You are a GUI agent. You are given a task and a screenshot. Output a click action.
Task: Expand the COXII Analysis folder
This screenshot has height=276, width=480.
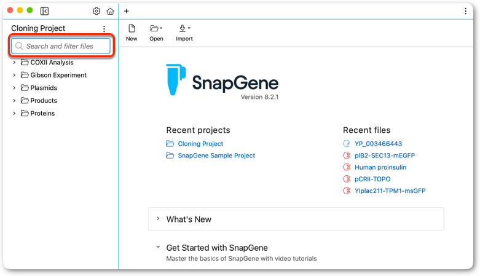(x=14, y=63)
